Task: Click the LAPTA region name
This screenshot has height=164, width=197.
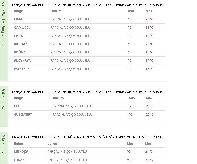Action: 19,36
